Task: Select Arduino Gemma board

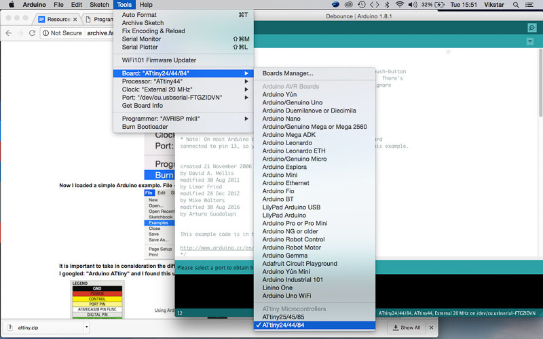Action: 314,256
